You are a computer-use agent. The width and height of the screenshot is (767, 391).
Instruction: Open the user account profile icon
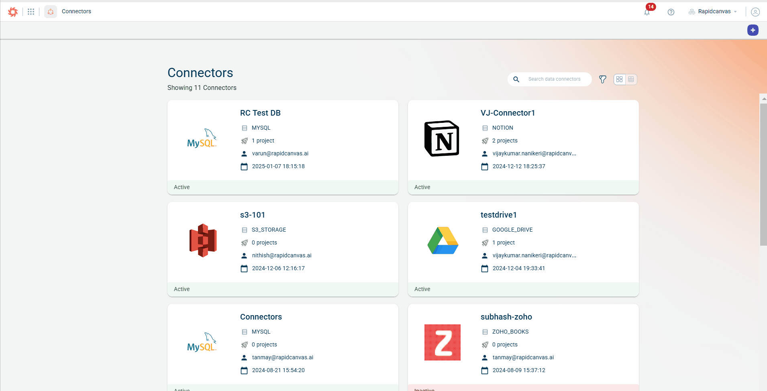755,12
